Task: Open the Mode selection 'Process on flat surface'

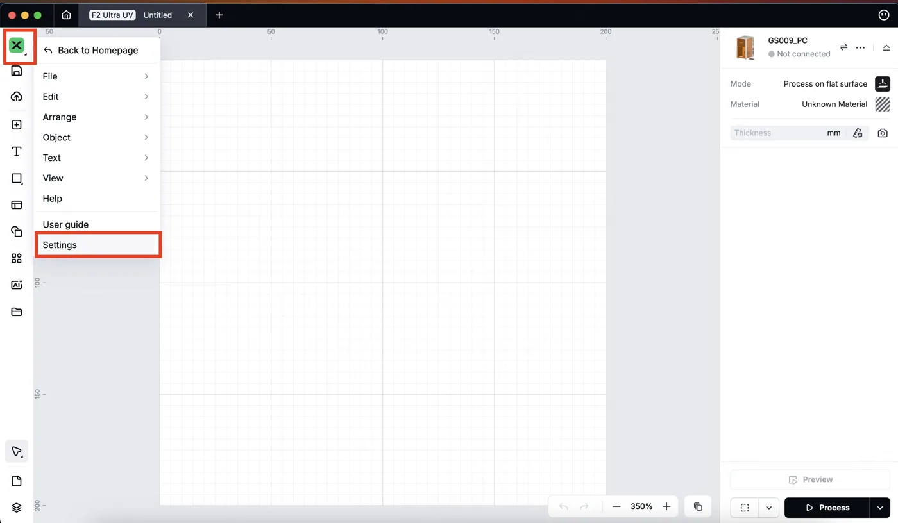Action: [x=826, y=84]
